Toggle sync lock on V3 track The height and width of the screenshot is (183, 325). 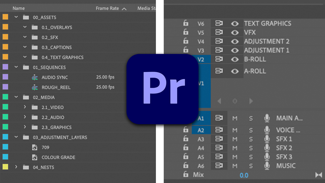point(219,50)
